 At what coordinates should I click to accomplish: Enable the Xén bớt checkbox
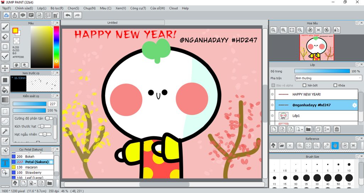304,85
